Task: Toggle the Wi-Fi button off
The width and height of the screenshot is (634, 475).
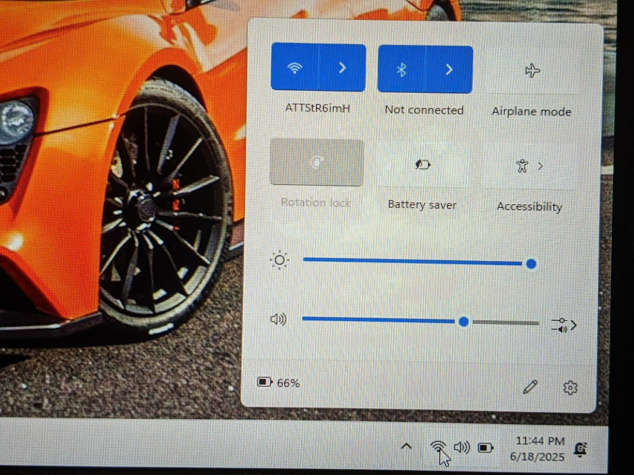Action: pos(294,68)
